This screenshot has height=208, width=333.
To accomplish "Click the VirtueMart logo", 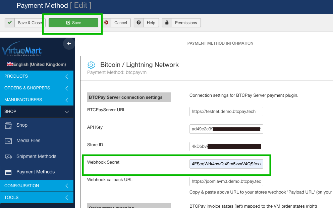I will pyautogui.click(x=22, y=50).
